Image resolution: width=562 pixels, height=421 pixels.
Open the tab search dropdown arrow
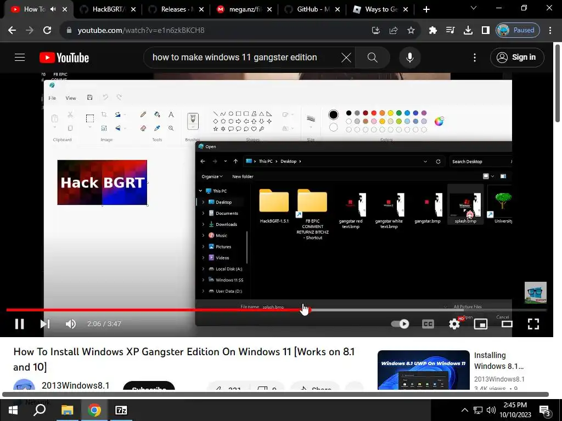coord(474,8)
